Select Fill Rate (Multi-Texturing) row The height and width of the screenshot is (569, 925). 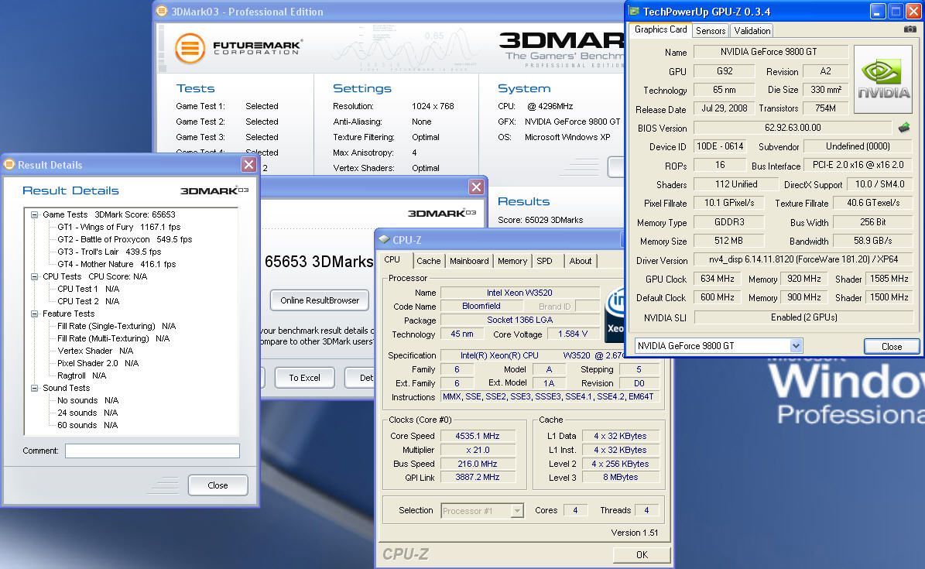click(113, 339)
